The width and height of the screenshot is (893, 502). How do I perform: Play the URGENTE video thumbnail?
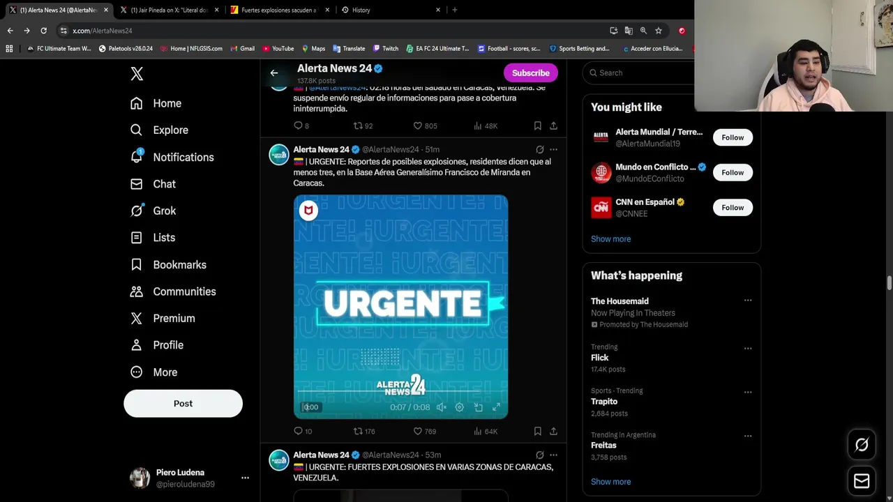coord(400,307)
